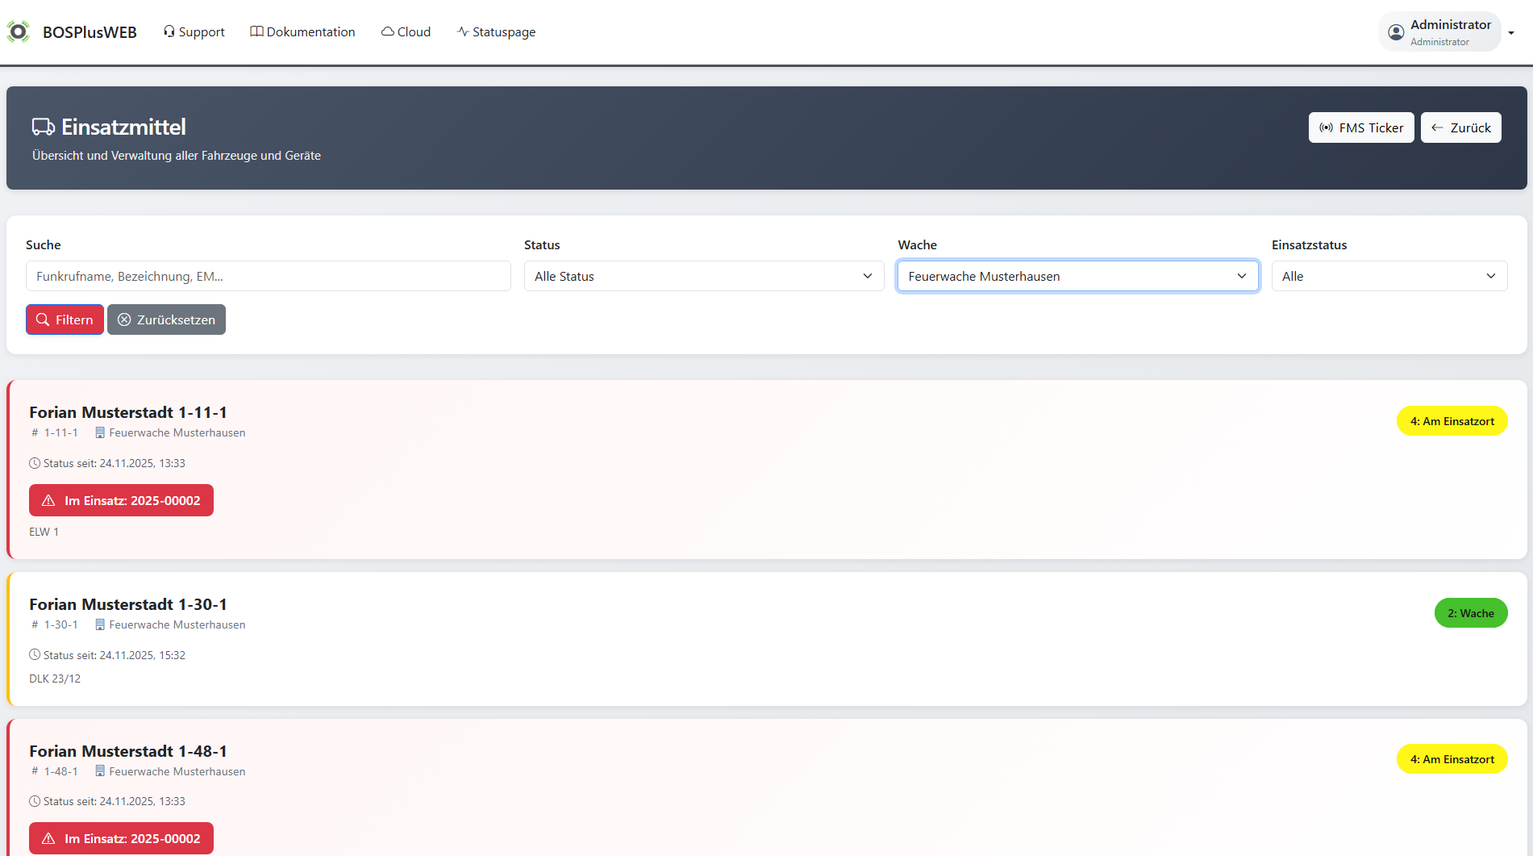Click the Einsatzmittel truck icon in header

[44, 127]
